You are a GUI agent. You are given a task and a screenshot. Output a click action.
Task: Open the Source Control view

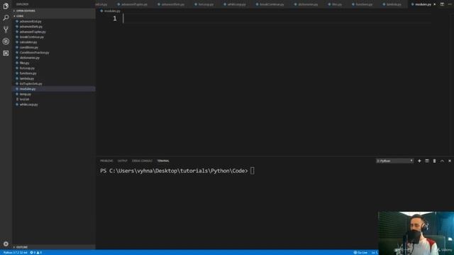click(x=6, y=30)
